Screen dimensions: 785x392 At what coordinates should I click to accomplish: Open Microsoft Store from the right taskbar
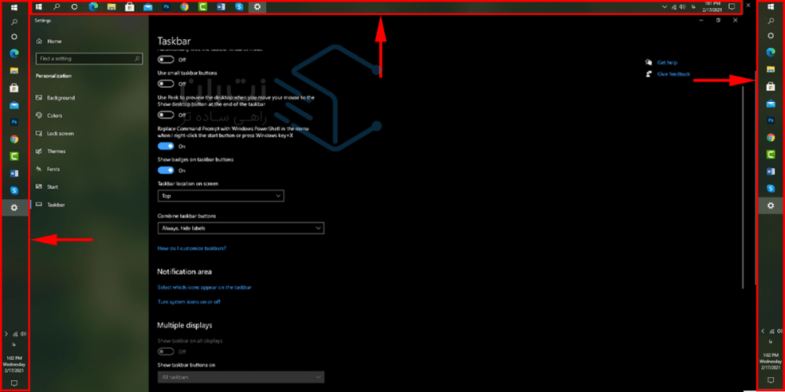point(771,86)
